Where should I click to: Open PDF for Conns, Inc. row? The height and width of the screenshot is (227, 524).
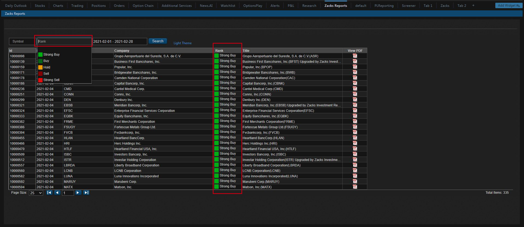[x=355, y=94]
